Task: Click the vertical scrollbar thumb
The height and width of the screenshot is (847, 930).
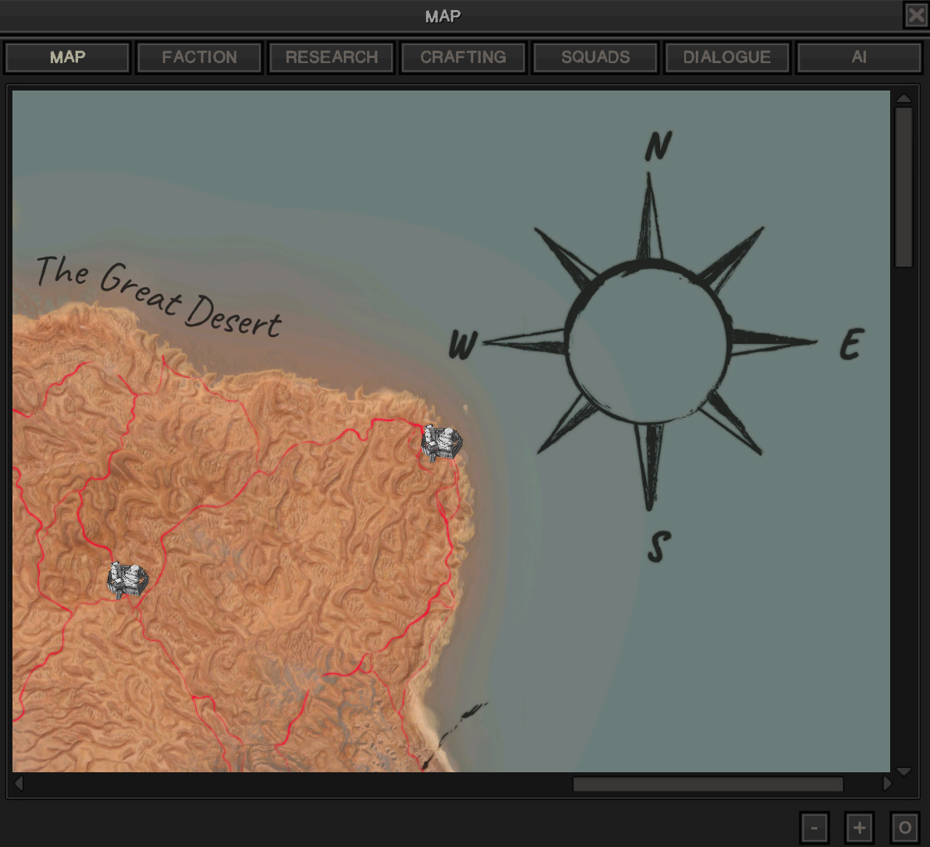Action: 903,187
